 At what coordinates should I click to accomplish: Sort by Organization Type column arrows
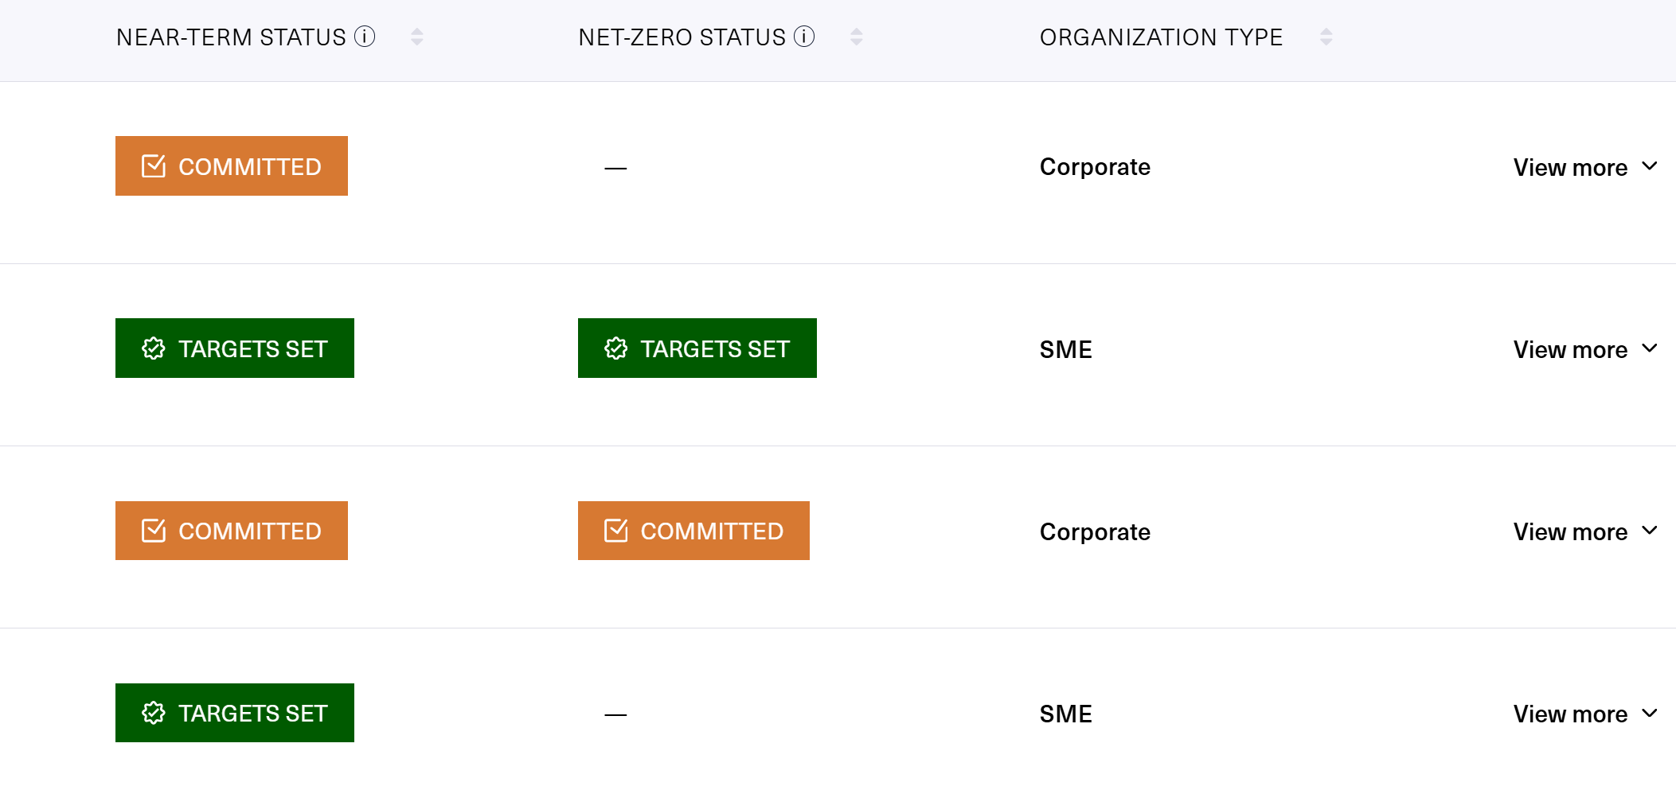click(1326, 37)
